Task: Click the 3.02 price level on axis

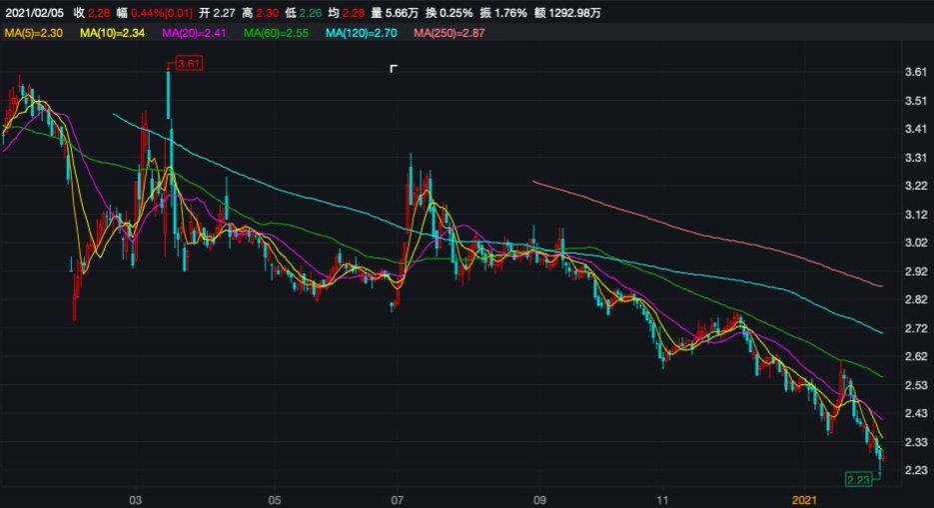Action: click(x=915, y=243)
